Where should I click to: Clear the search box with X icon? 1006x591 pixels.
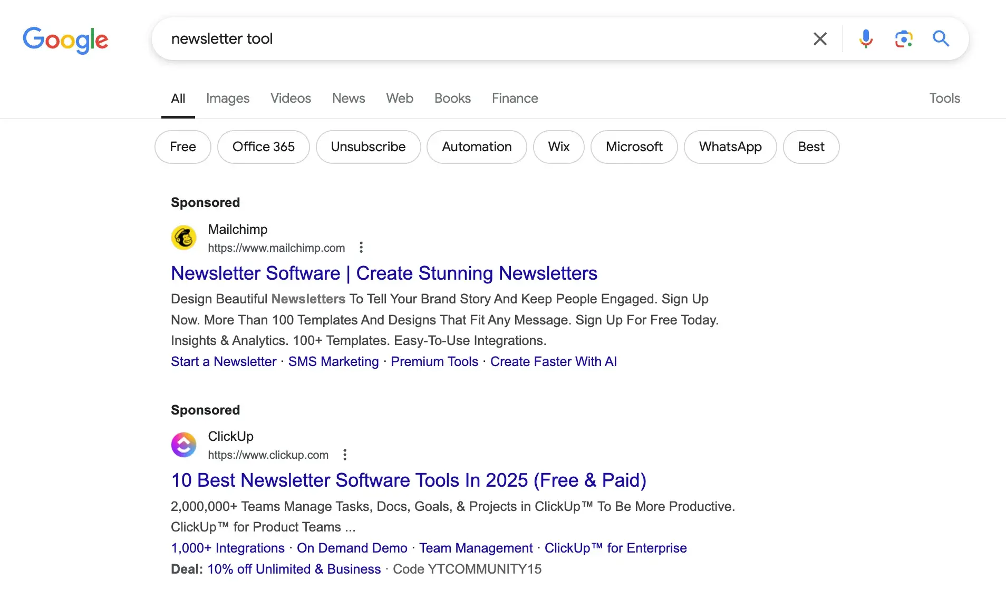point(820,38)
